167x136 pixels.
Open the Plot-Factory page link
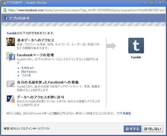click(29, 72)
